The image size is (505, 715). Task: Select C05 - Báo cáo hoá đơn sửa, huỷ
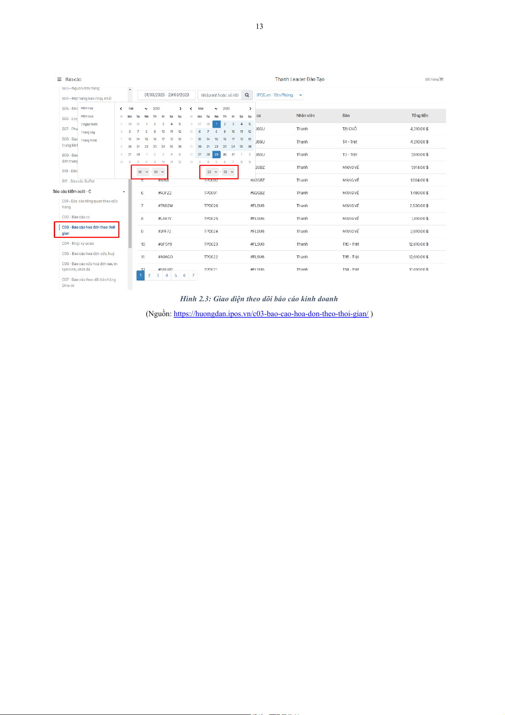click(88, 254)
